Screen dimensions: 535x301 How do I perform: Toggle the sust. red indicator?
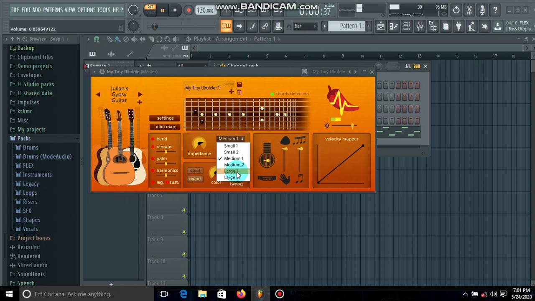pyautogui.click(x=167, y=183)
